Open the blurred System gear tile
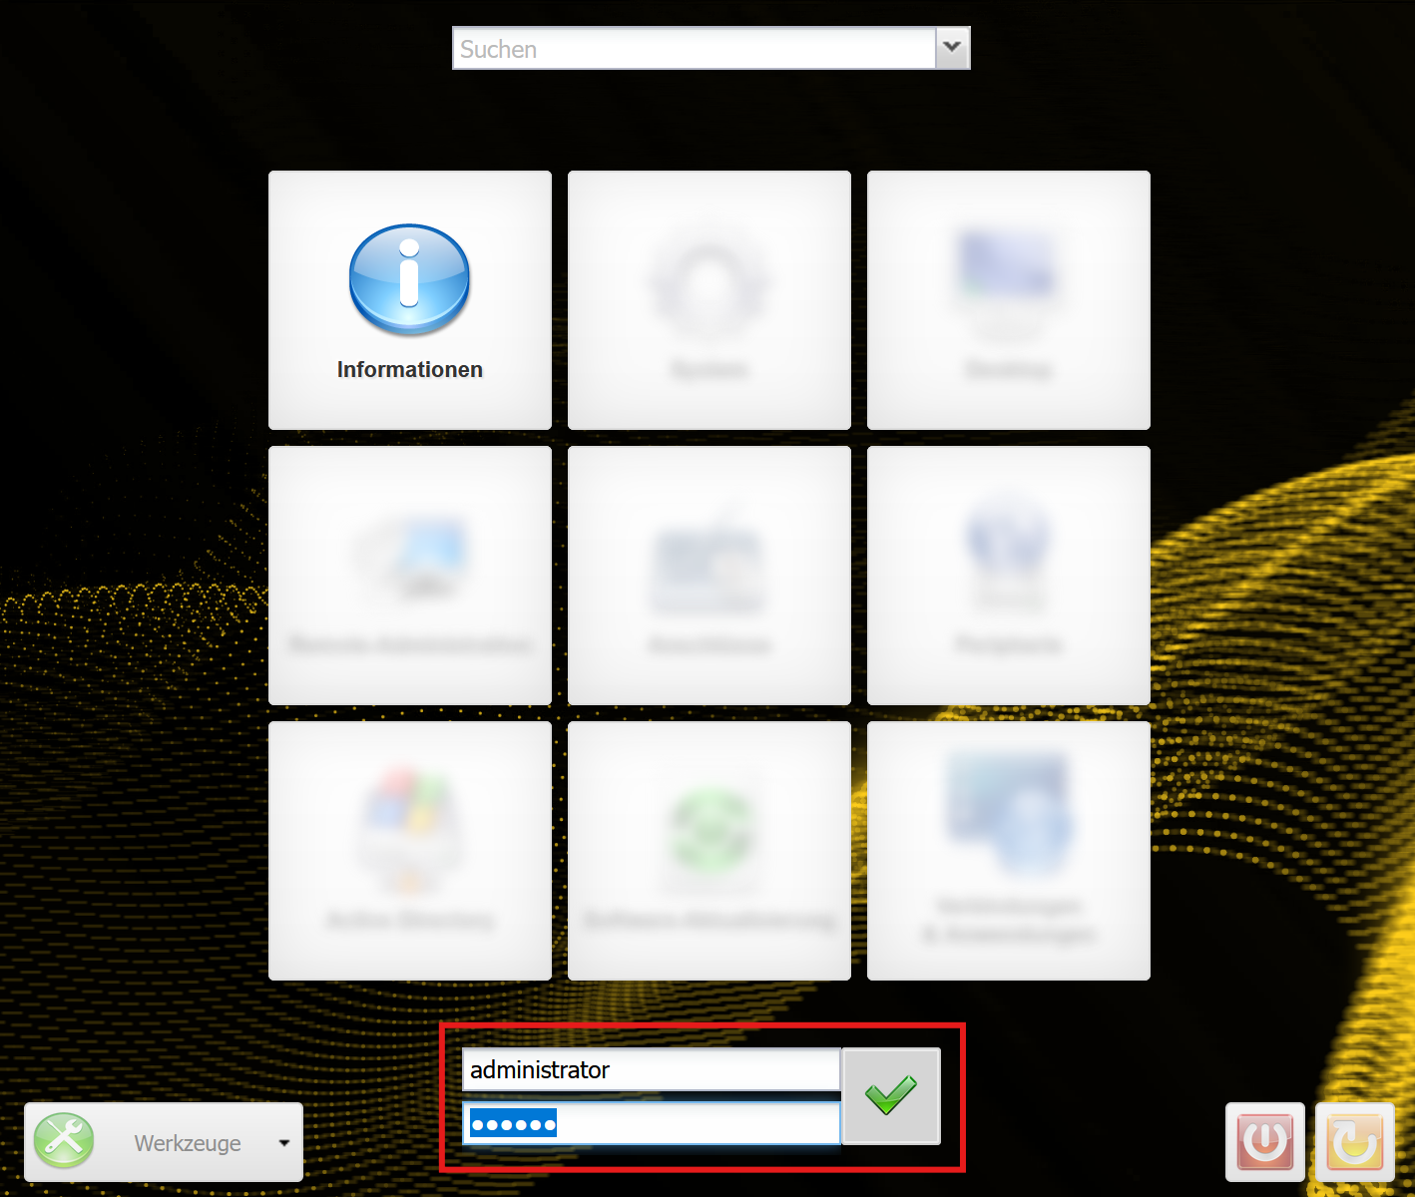The width and height of the screenshot is (1415, 1197). tap(708, 299)
